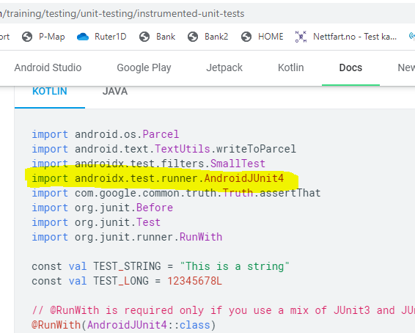
Task: Click the 'android.os.Parcel' import line
Action: coord(106,134)
